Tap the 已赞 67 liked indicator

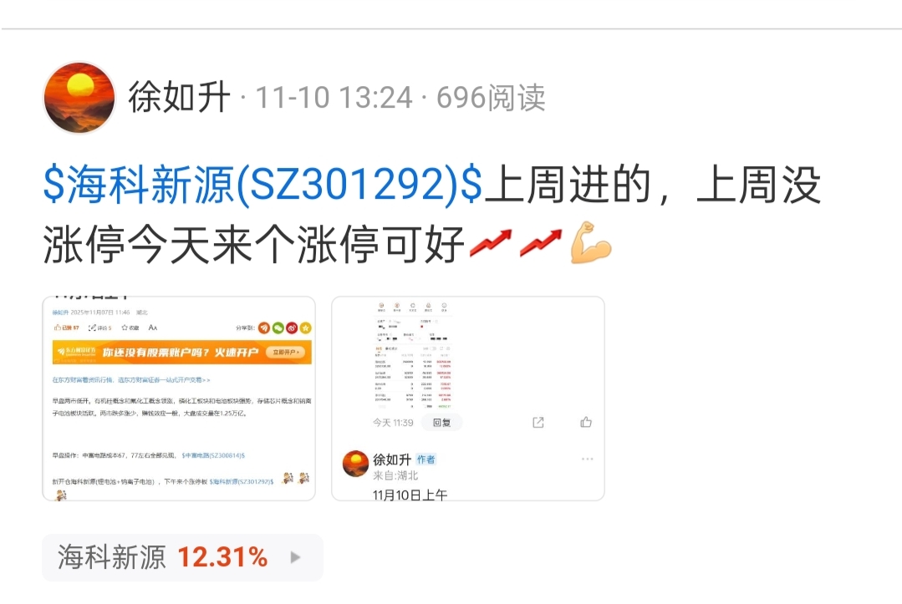(x=66, y=327)
